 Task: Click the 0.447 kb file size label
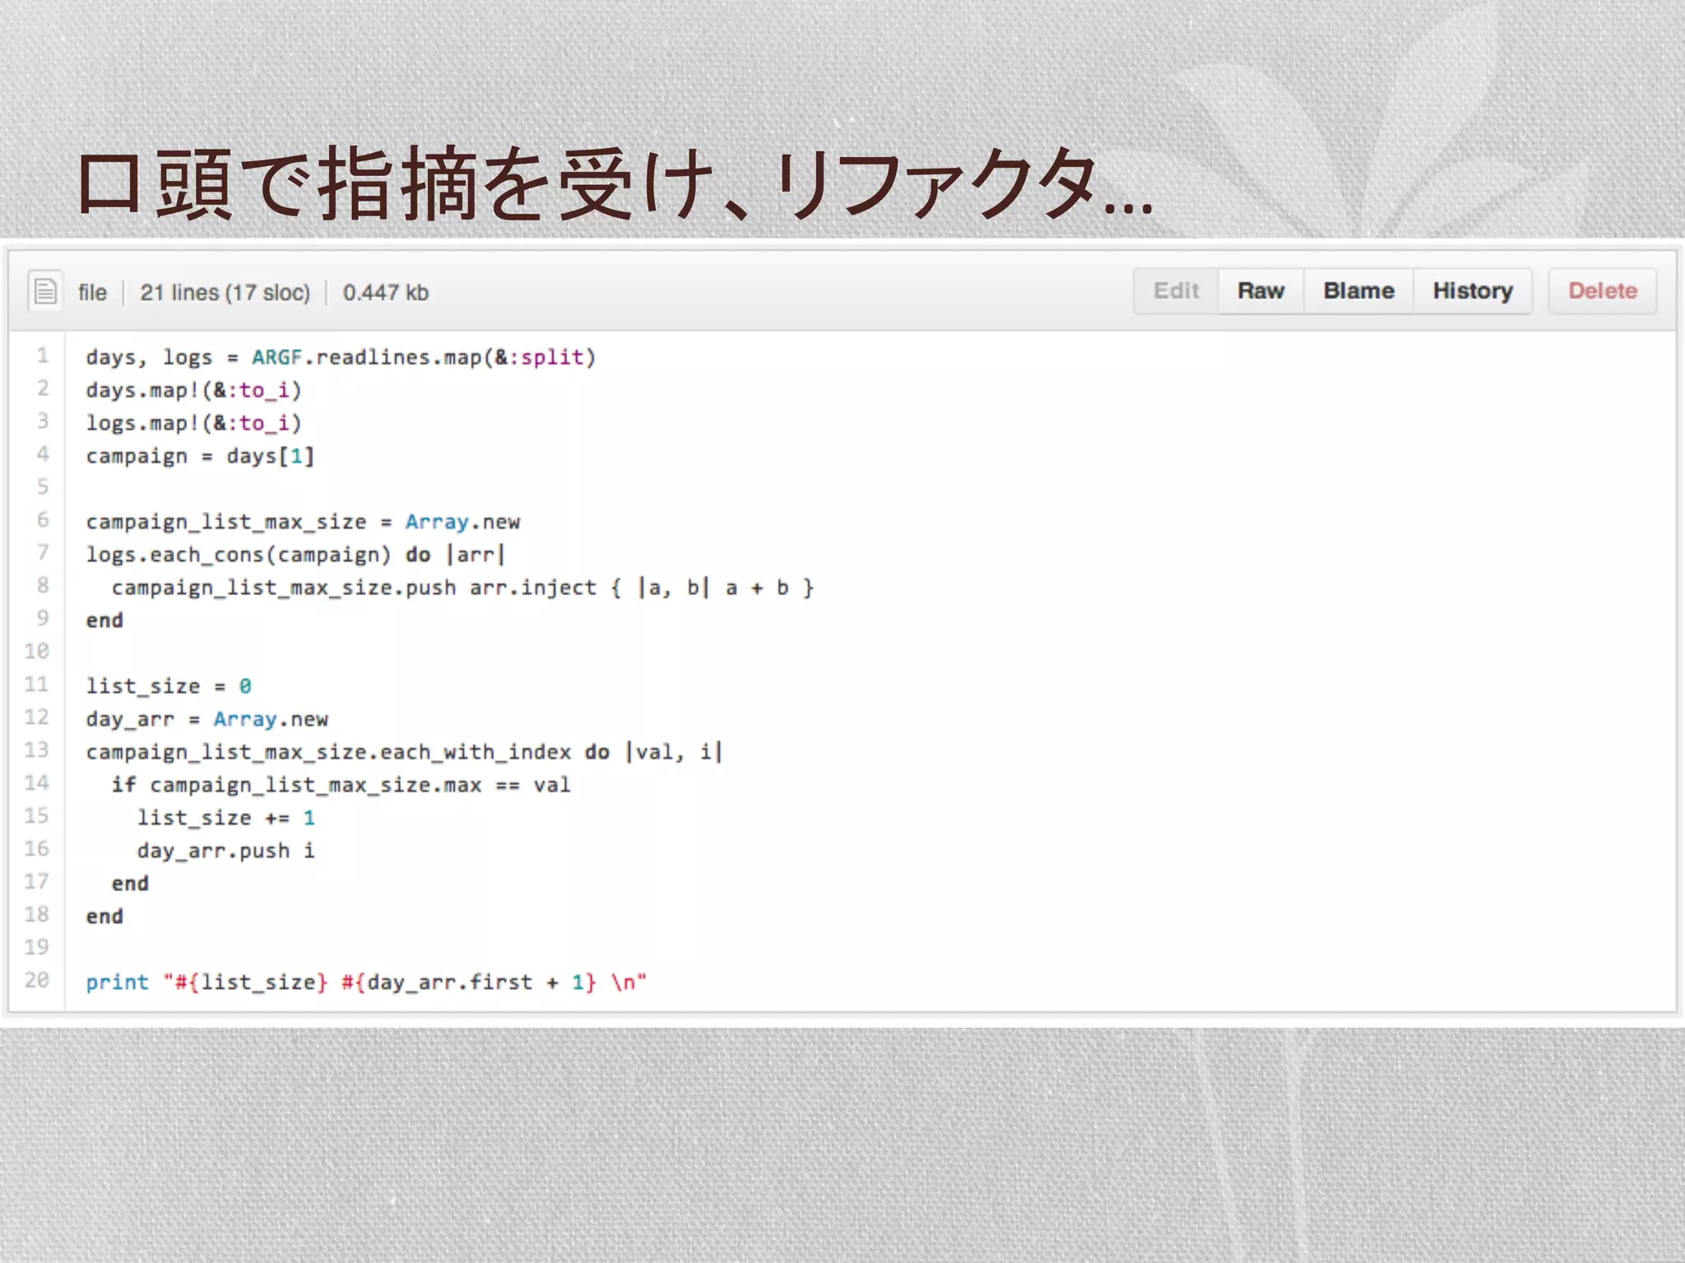click(385, 293)
